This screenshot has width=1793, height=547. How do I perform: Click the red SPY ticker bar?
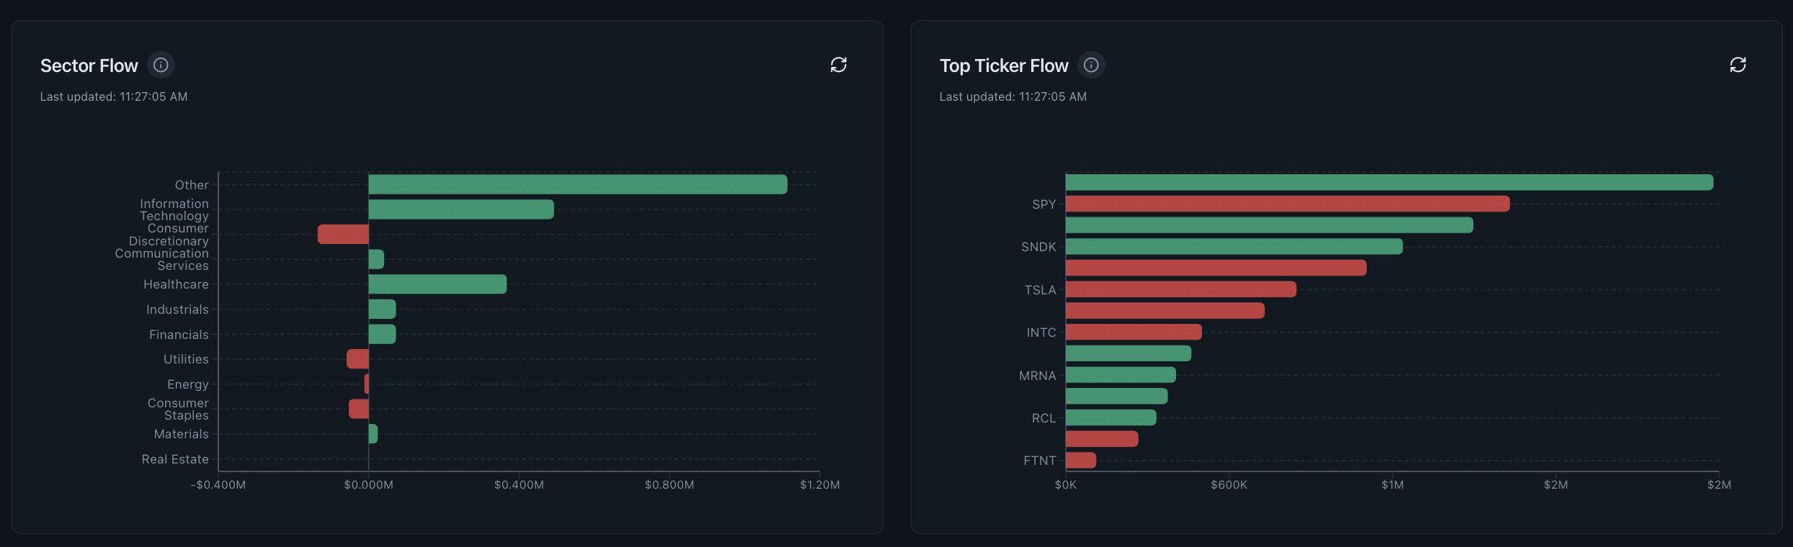[1288, 204]
